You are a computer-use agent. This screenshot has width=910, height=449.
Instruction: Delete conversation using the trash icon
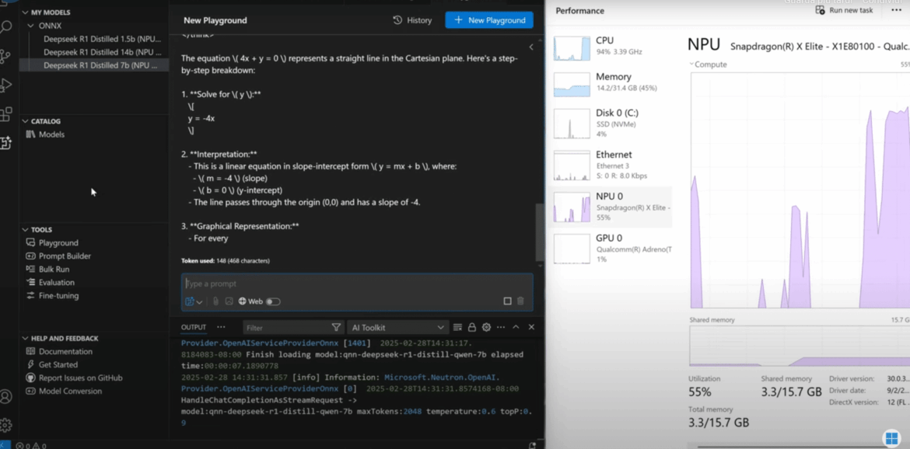520,301
